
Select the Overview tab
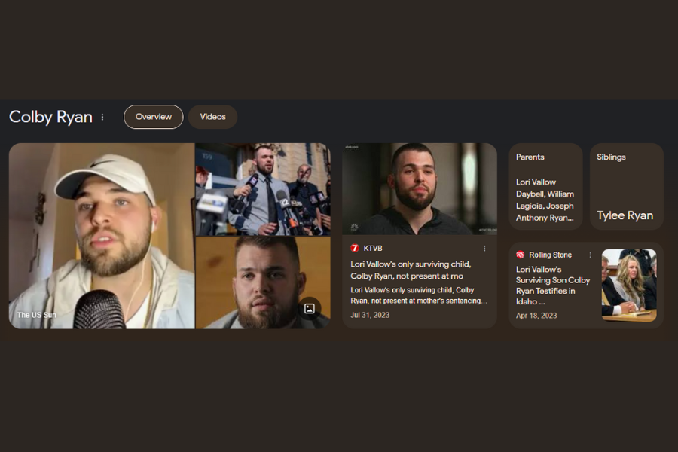coord(154,117)
